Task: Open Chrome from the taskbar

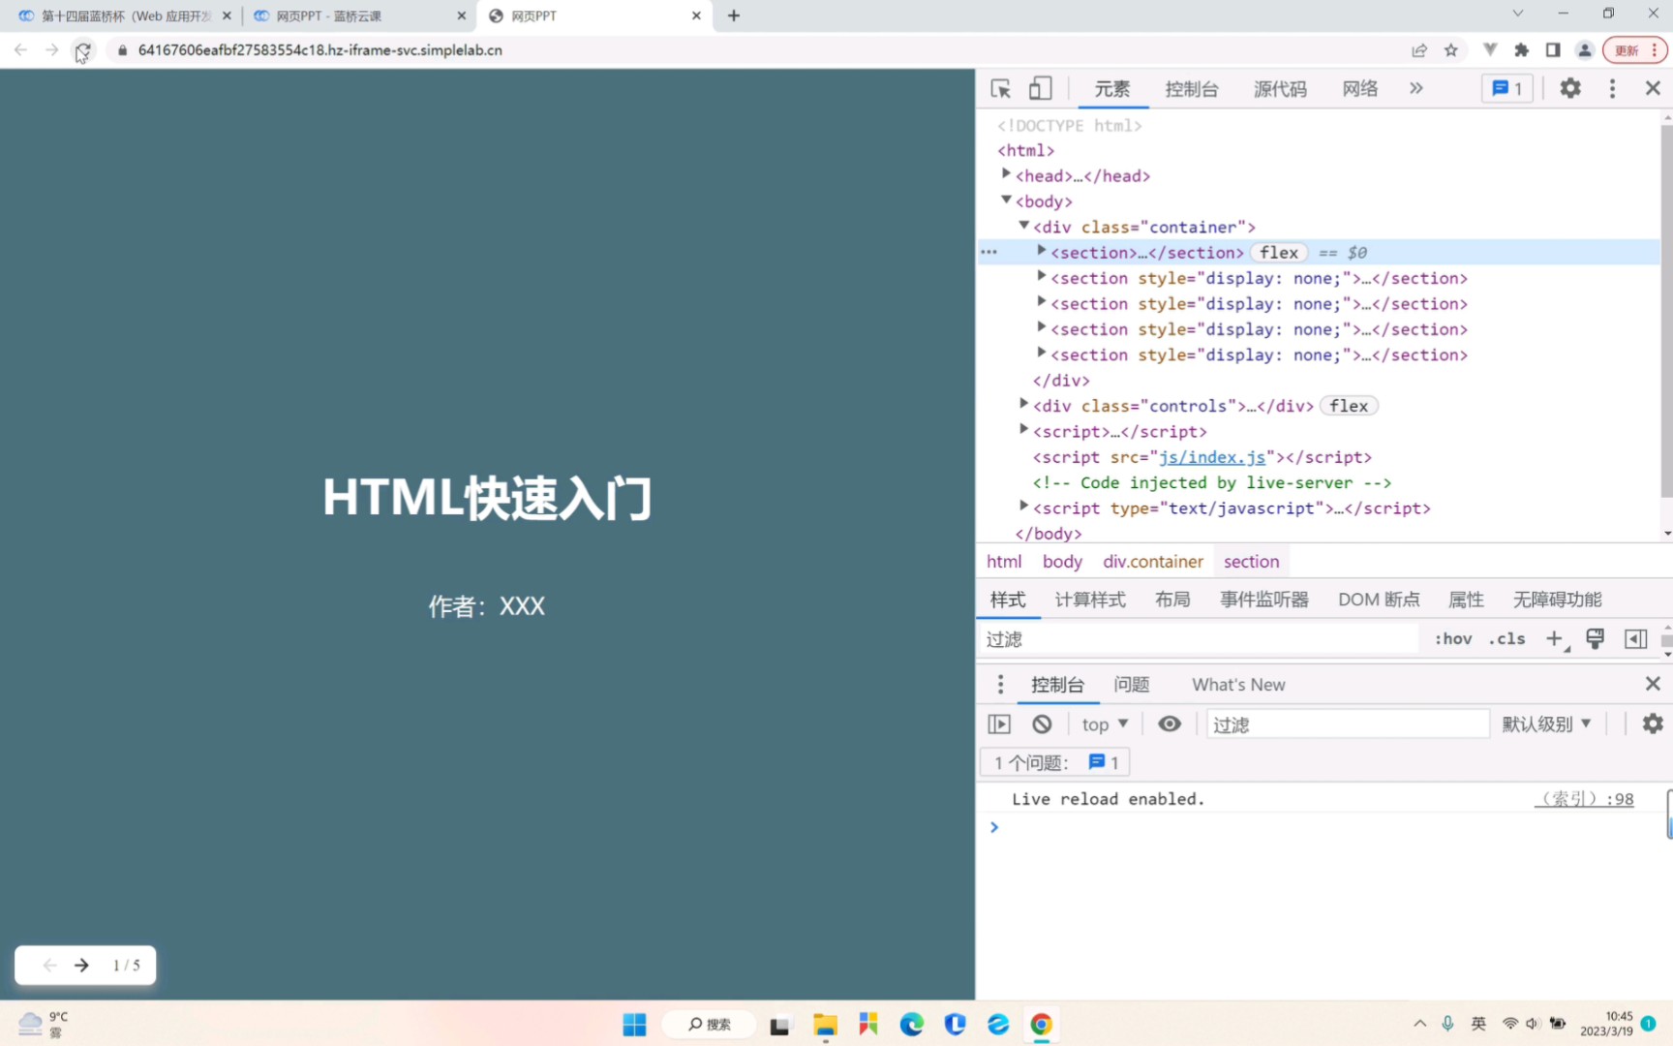Action: (x=1041, y=1025)
